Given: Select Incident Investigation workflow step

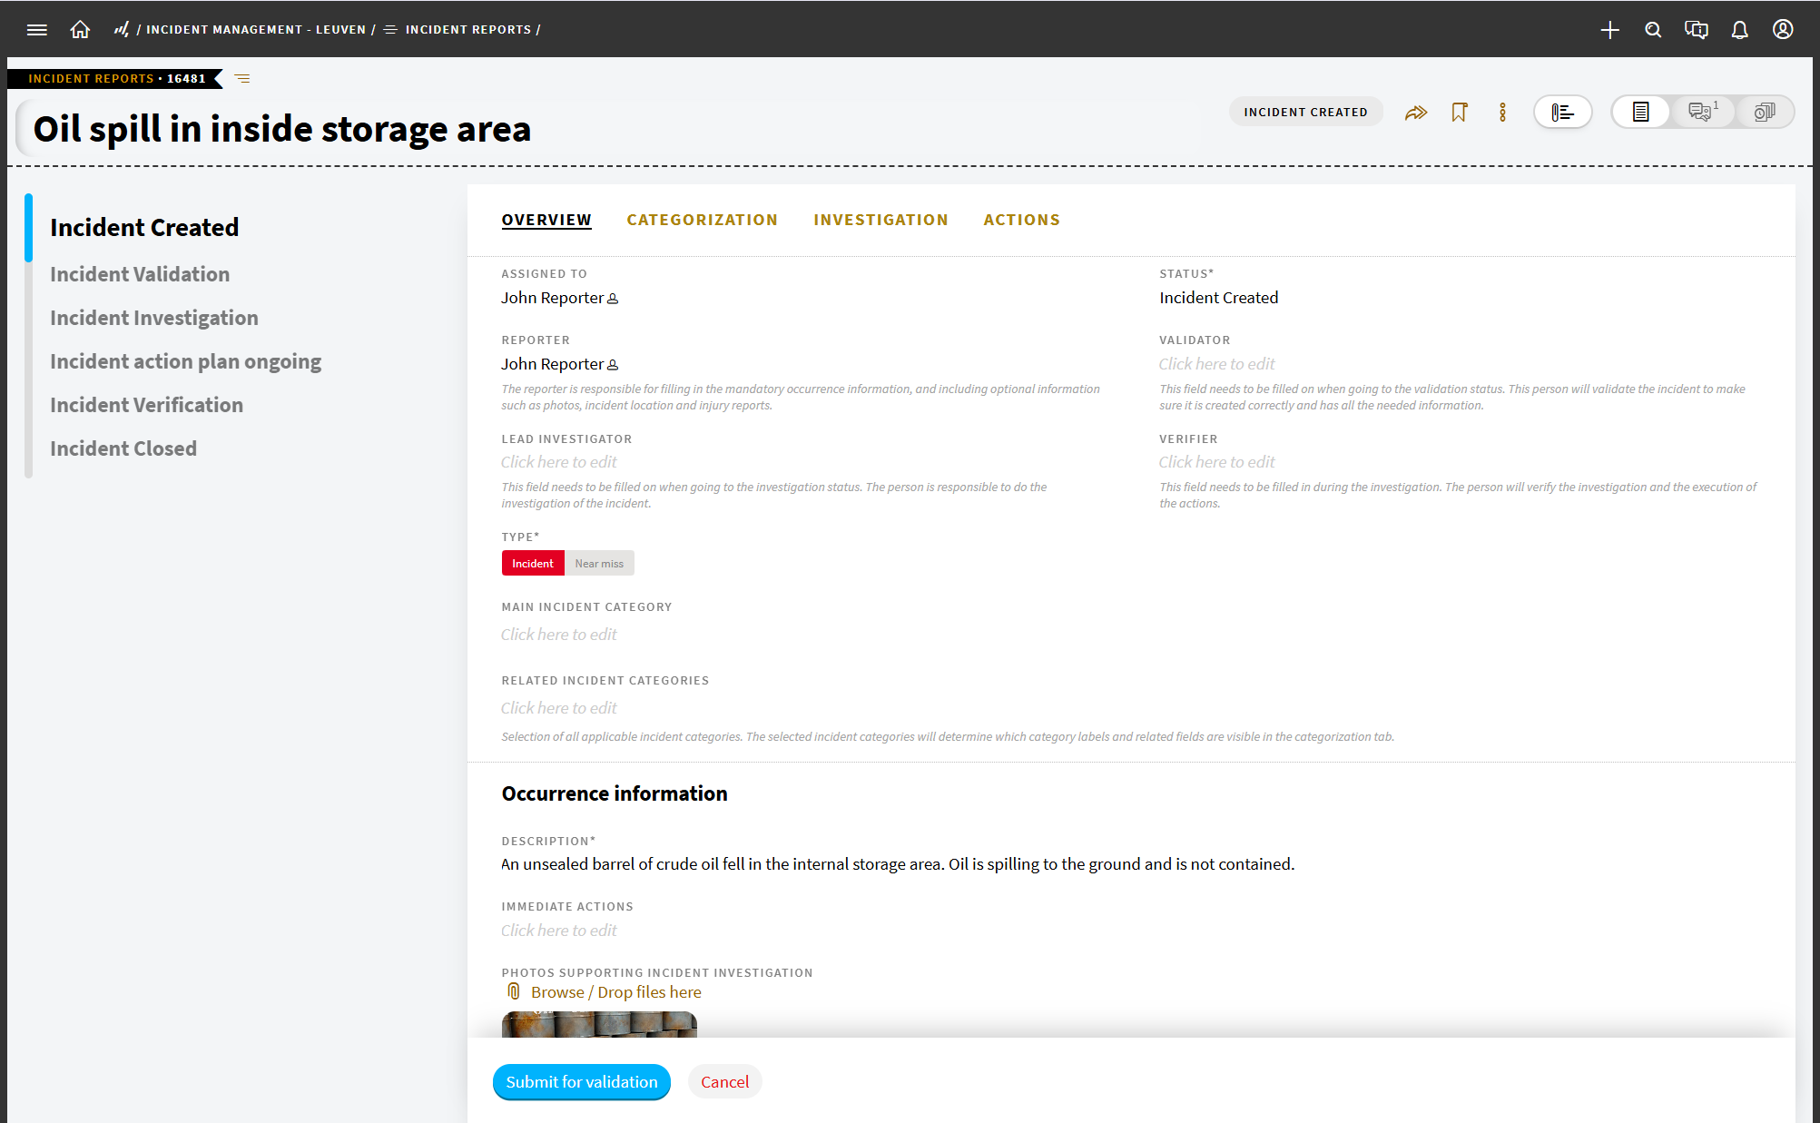Looking at the screenshot, I should 154,318.
